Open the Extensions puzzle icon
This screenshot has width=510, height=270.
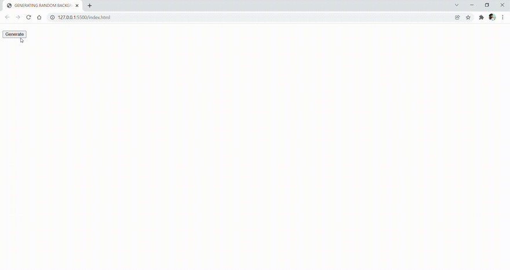(x=482, y=17)
